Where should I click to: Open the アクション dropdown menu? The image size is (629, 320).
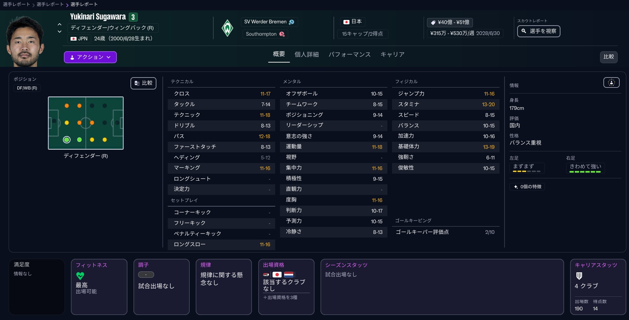pos(90,57)
